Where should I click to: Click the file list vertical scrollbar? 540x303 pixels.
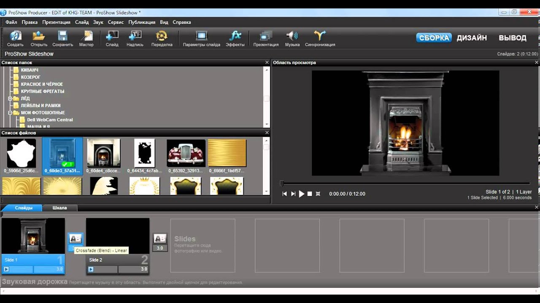tap(267, 166)
